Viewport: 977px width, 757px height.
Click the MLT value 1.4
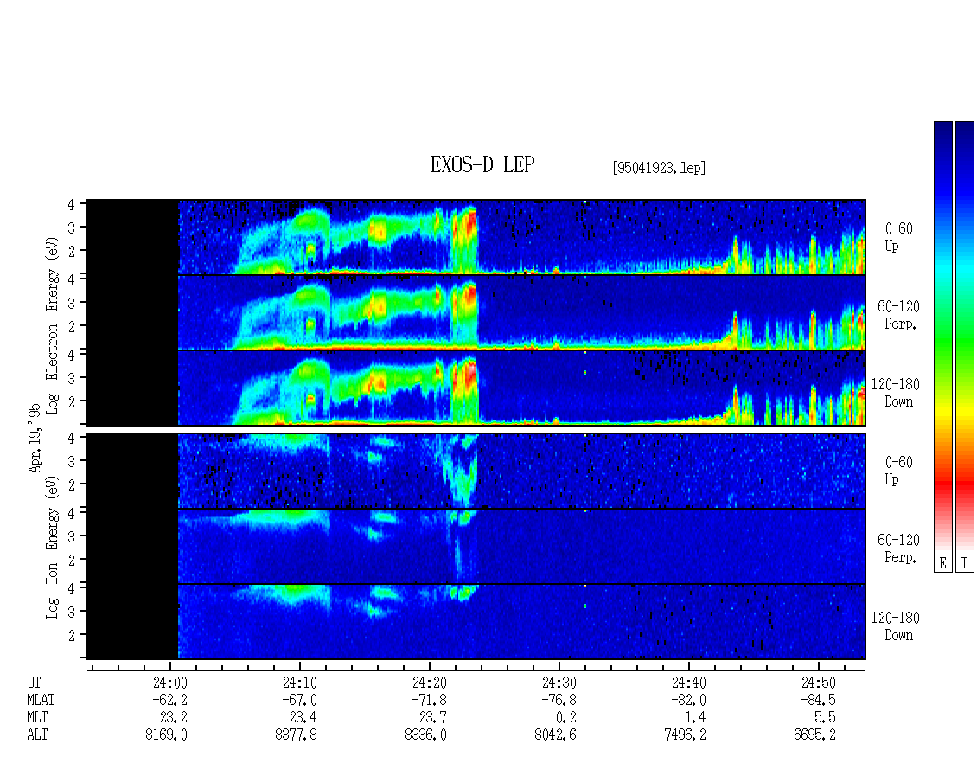point(695,718)
